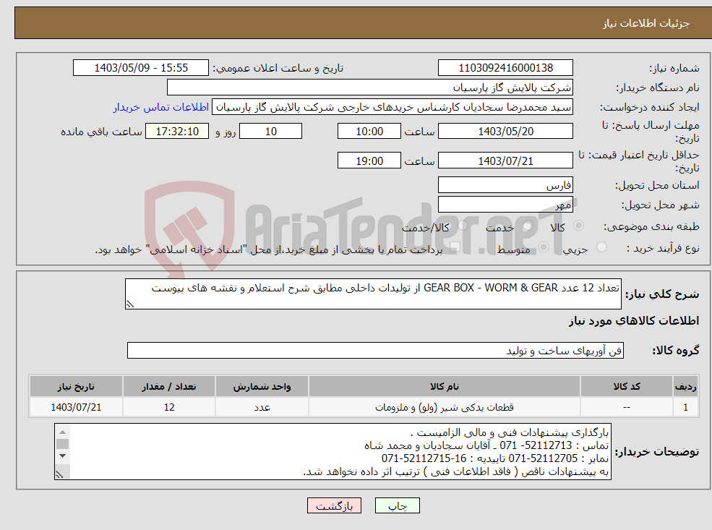The image size is (712, 530).
Task: Click the شماره نیاز label
Action: [x=674, y=69]
